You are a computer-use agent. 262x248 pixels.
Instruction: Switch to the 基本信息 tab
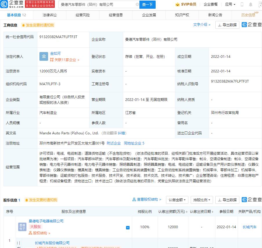click(16, 15)
